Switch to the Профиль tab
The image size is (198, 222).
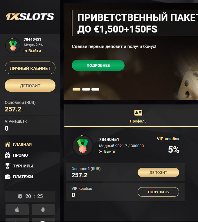tap(138, 116)
